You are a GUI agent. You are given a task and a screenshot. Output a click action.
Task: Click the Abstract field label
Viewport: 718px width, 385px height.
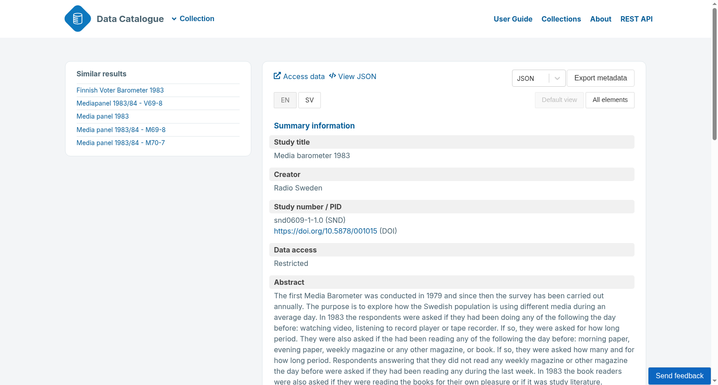289,282
